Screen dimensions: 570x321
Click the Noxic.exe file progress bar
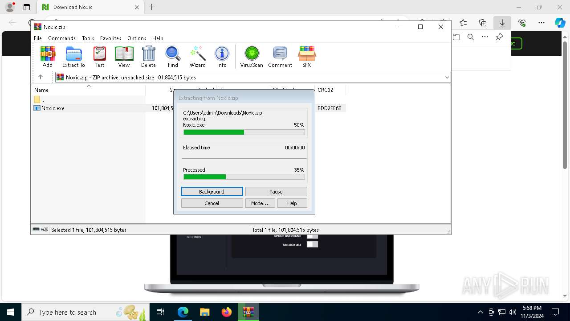click(244, 132)
